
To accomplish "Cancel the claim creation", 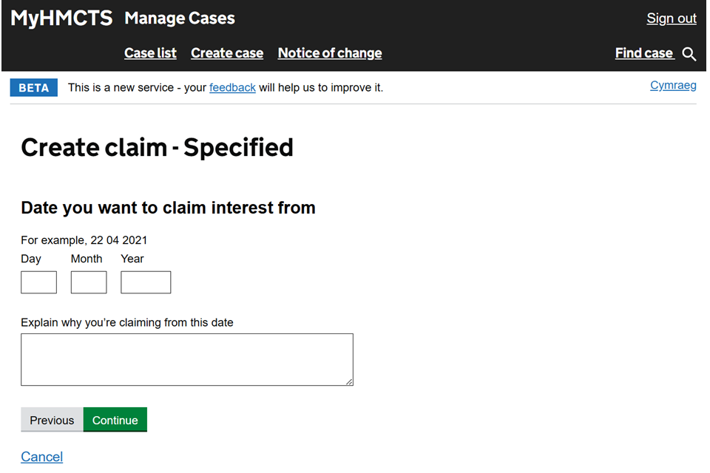I will point(41,457).
